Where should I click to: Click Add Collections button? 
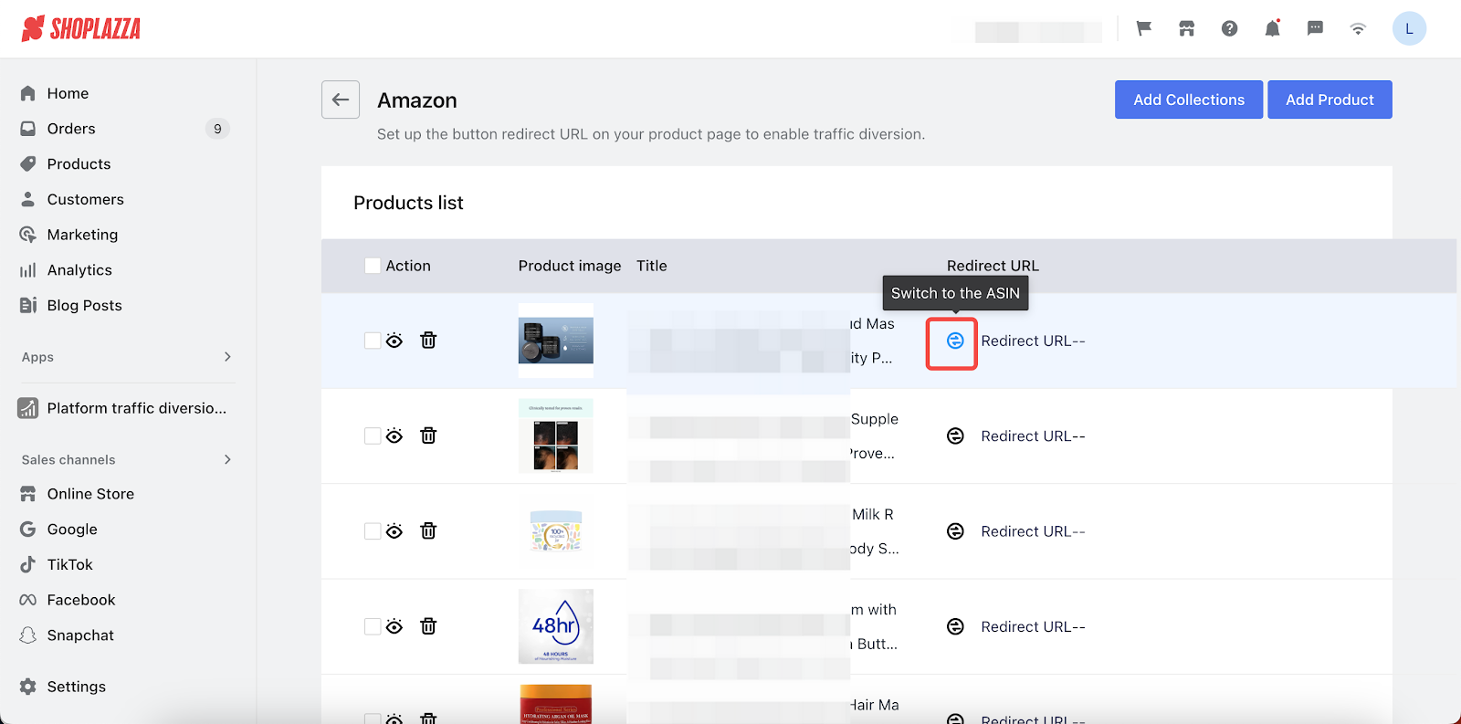(x=1189, y=100)
